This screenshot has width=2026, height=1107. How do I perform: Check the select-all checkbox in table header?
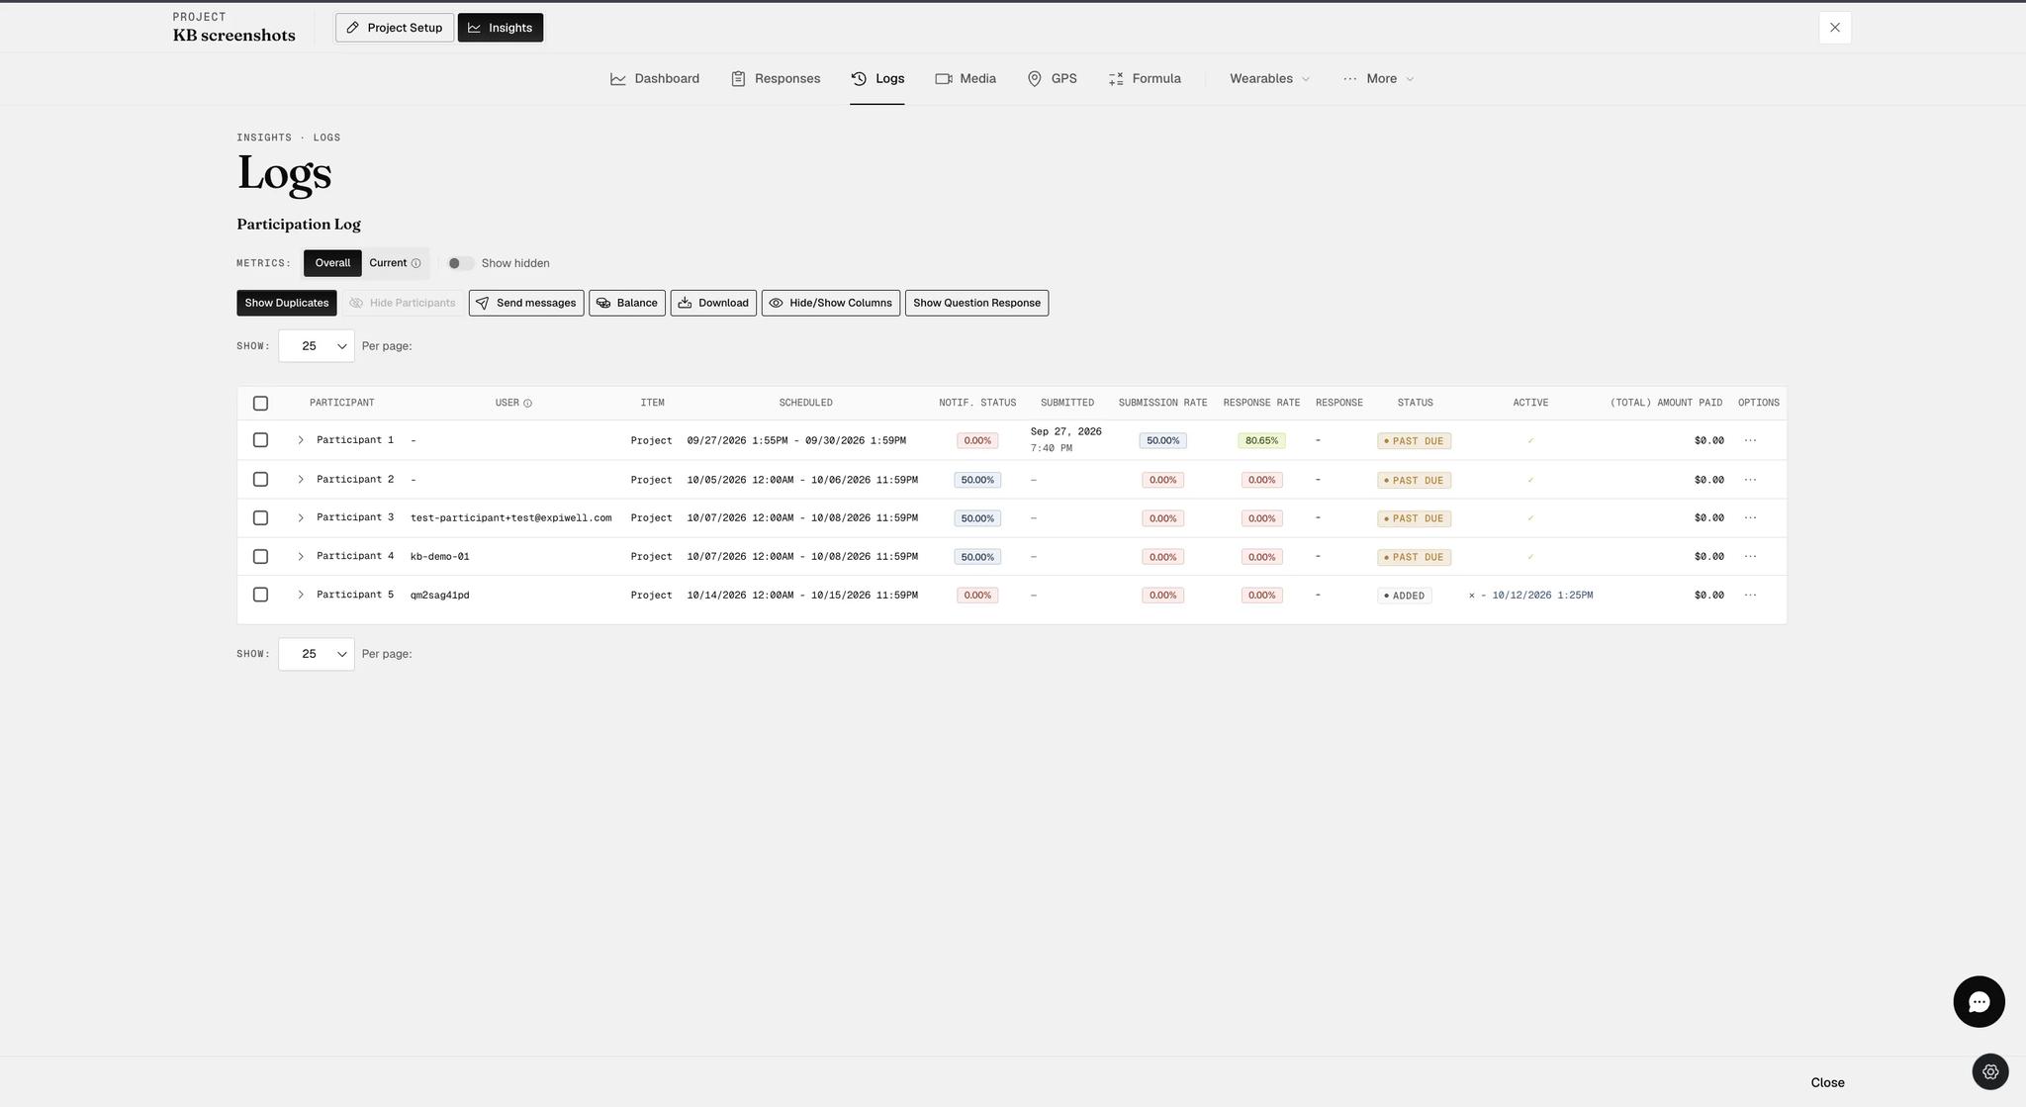260,404
